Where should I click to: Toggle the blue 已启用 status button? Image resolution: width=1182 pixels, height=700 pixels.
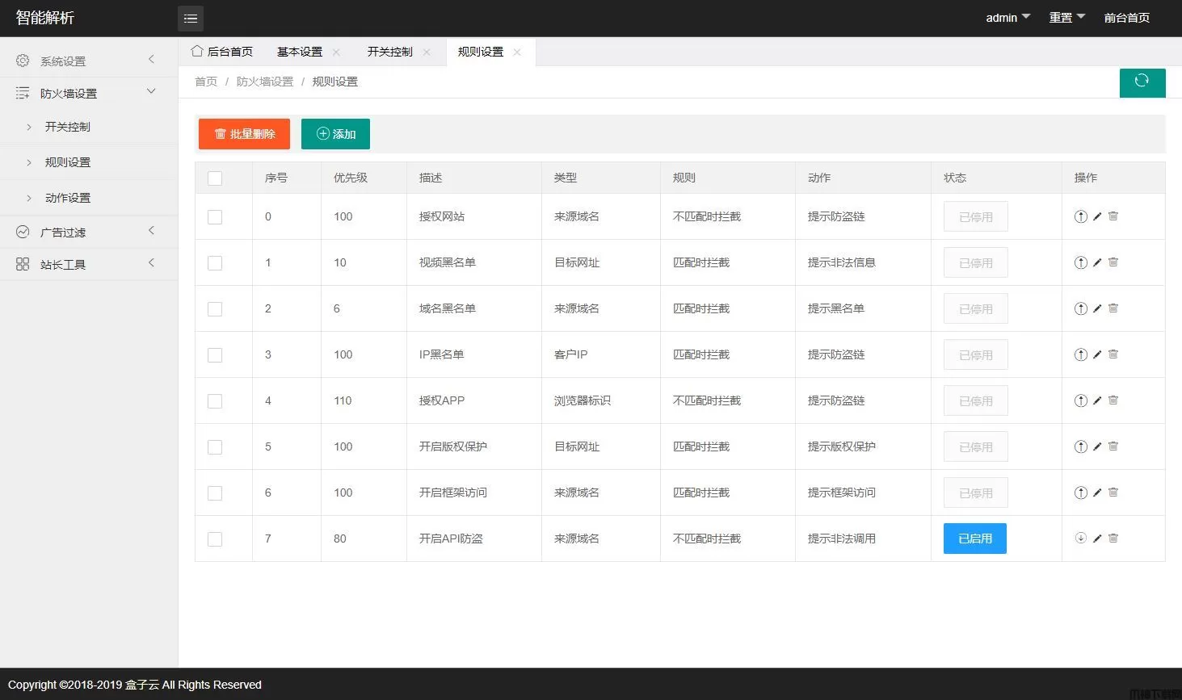click(974, 539)
